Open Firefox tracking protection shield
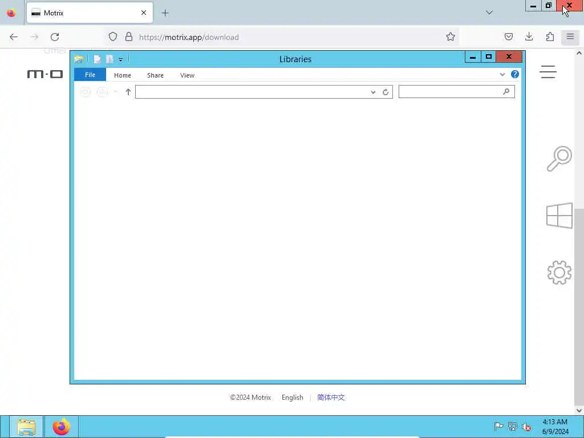584x438 pixels. click(x=113, y=37)
